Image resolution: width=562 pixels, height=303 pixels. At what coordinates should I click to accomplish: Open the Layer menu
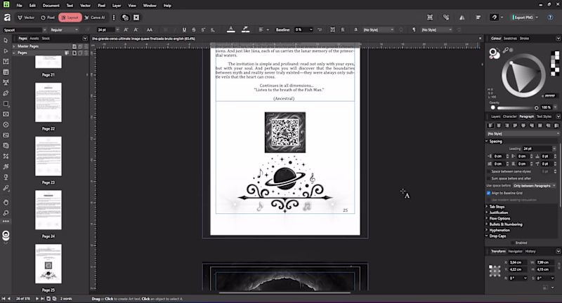point(117,6)
